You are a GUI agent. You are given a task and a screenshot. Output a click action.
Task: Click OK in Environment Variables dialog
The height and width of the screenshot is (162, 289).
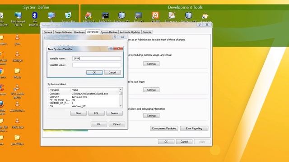[x=99, y=124]
